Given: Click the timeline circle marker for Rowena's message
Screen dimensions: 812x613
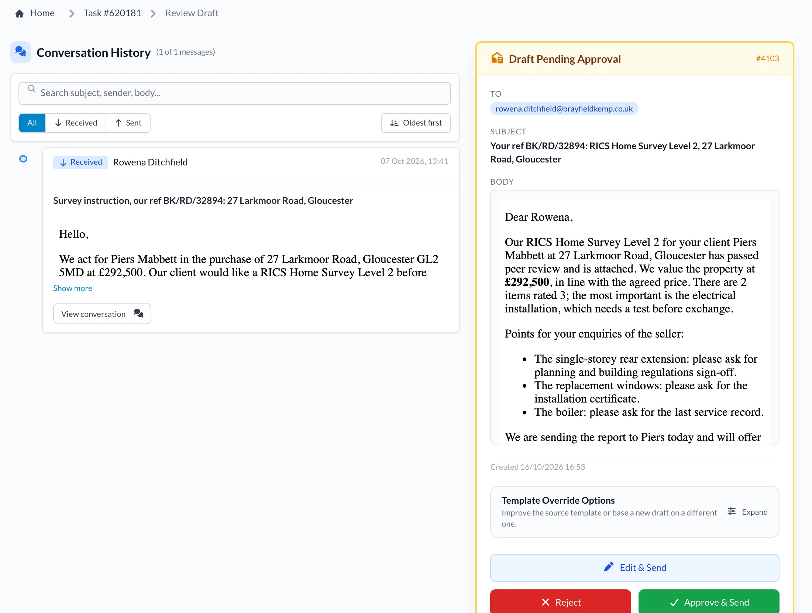Looking at the screenshot, I should 23,159.
